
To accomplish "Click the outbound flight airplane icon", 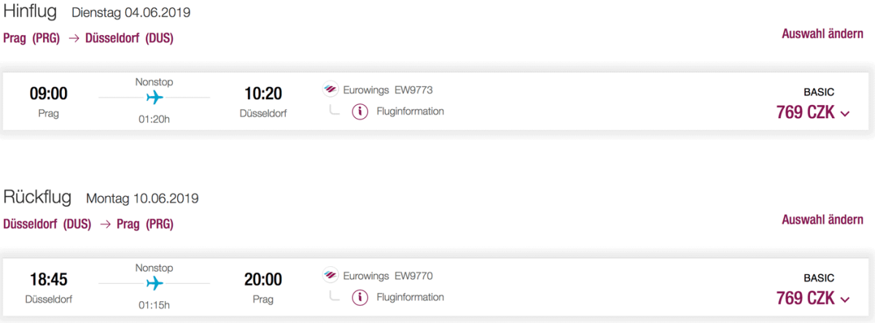I will pyautogui.click(x=155, y=98).
